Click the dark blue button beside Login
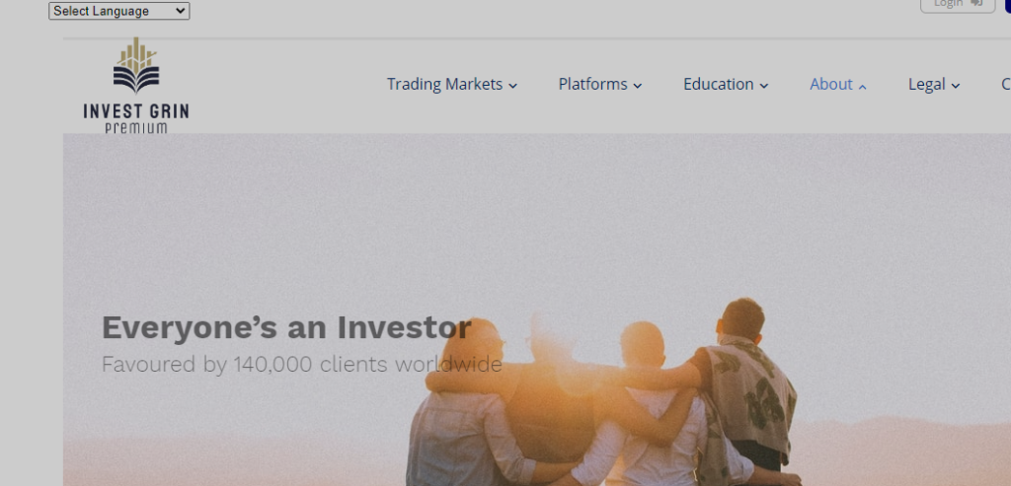The width and height of the screenshot is (1011, 486). click(1007, 5)
